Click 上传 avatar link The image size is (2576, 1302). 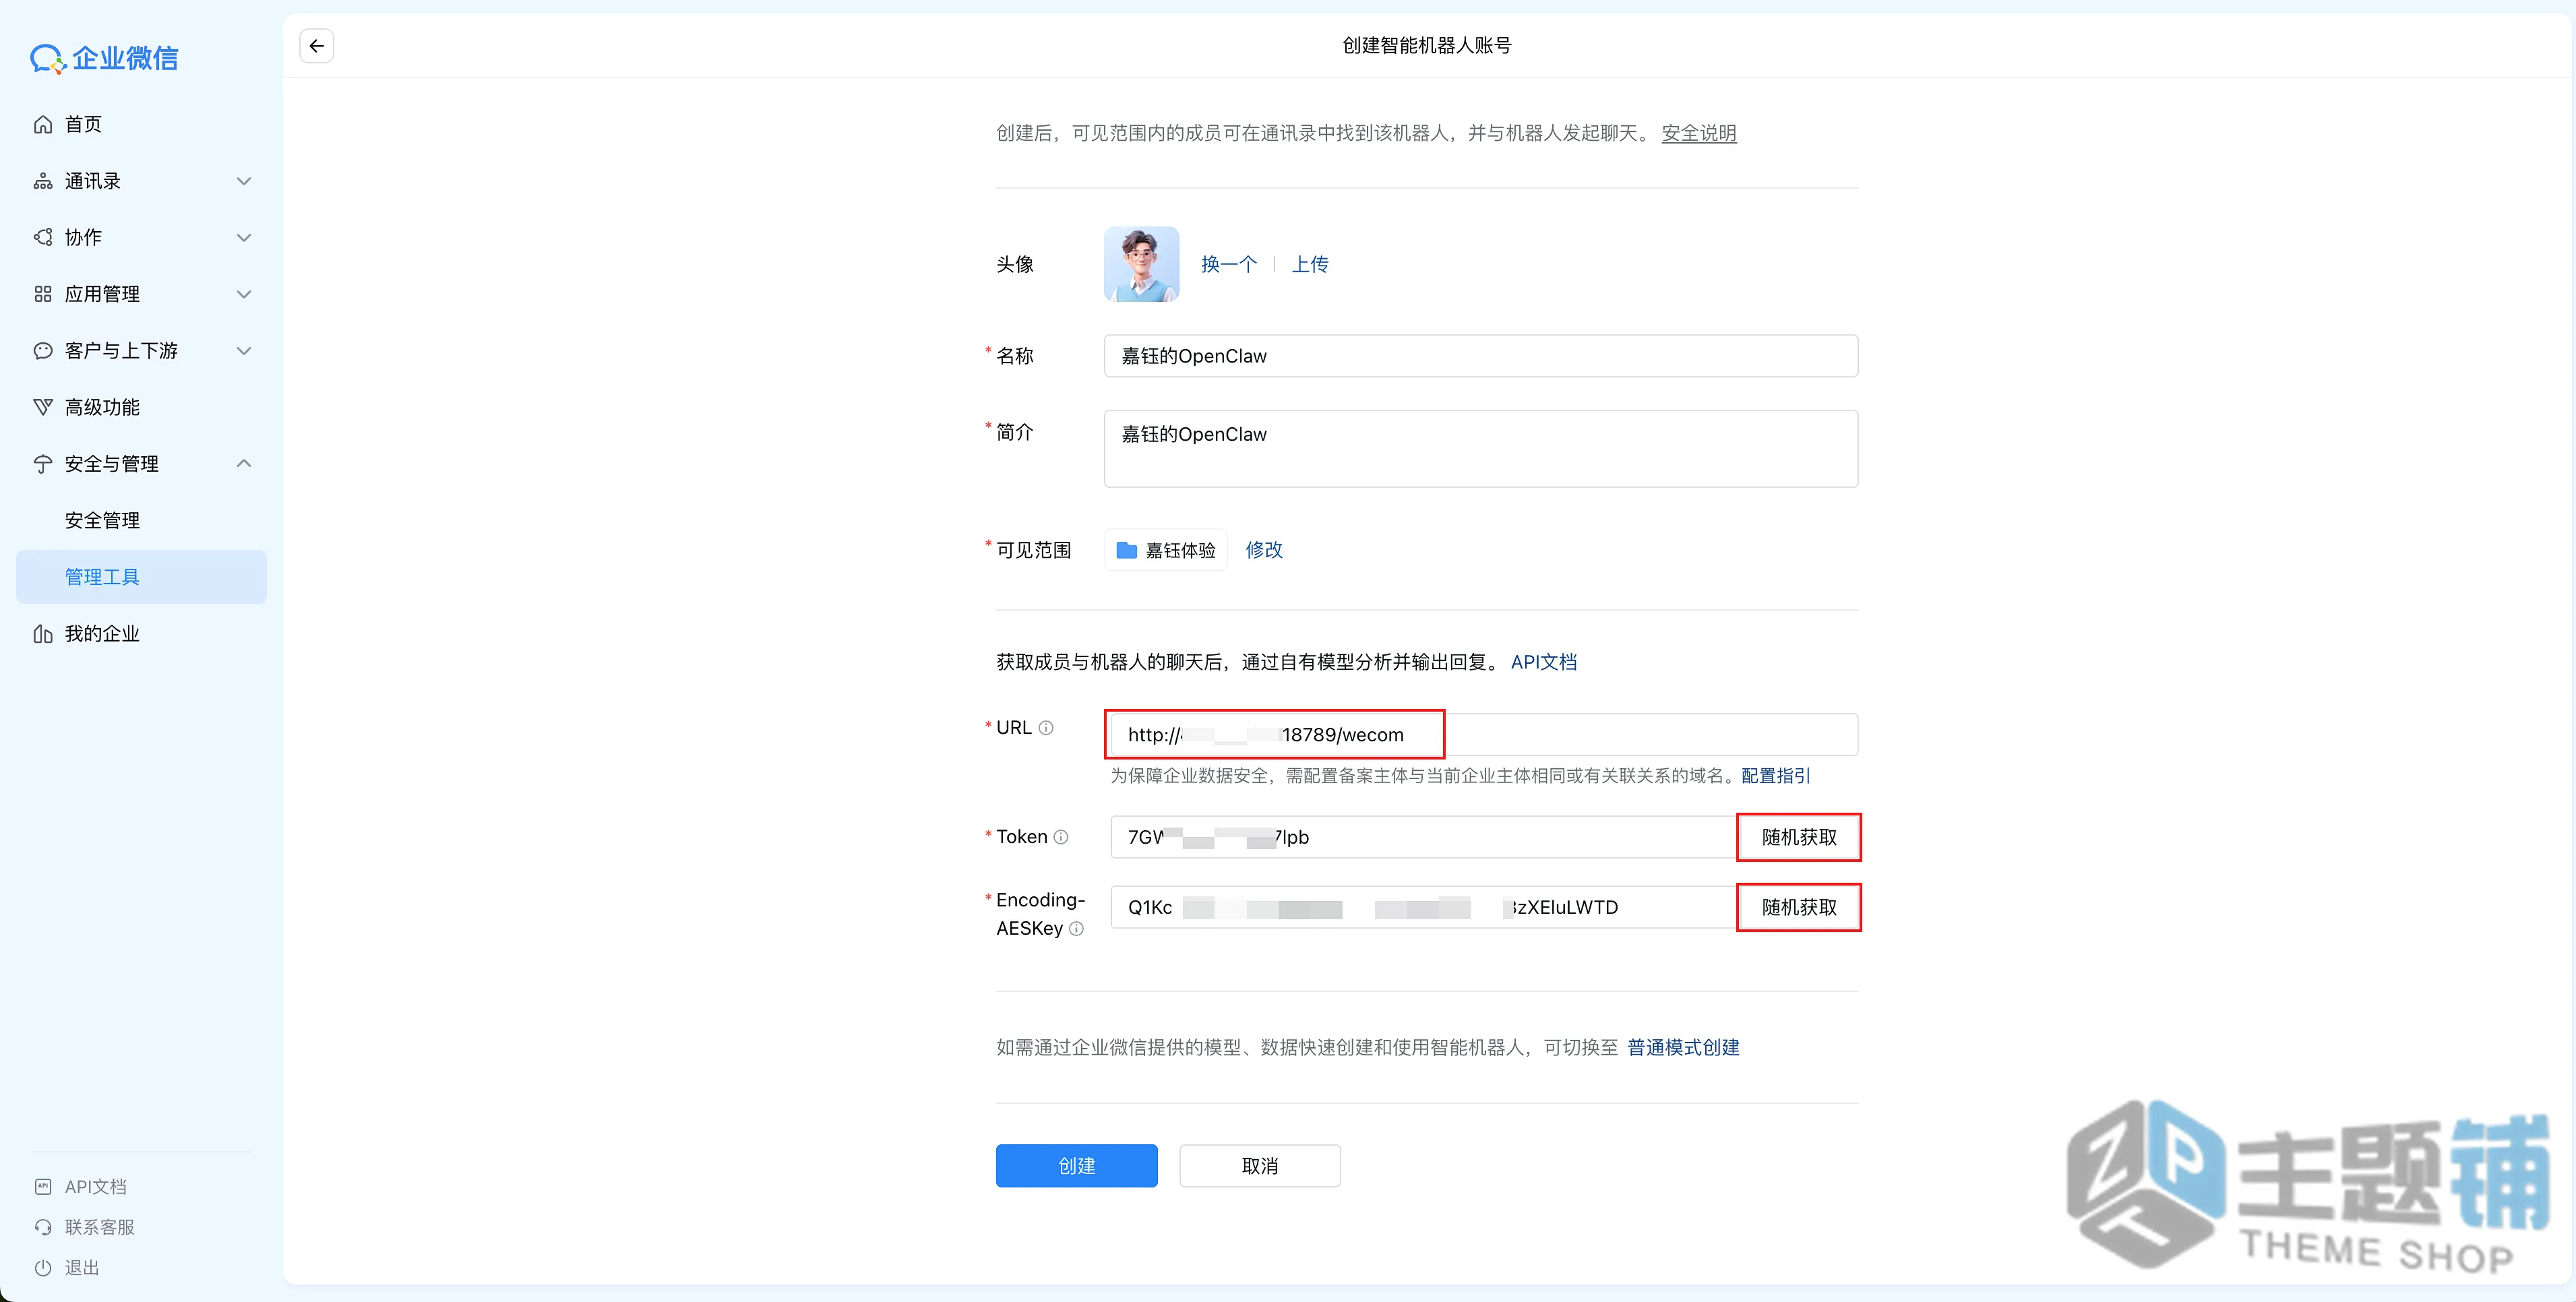coord(1310,264)
